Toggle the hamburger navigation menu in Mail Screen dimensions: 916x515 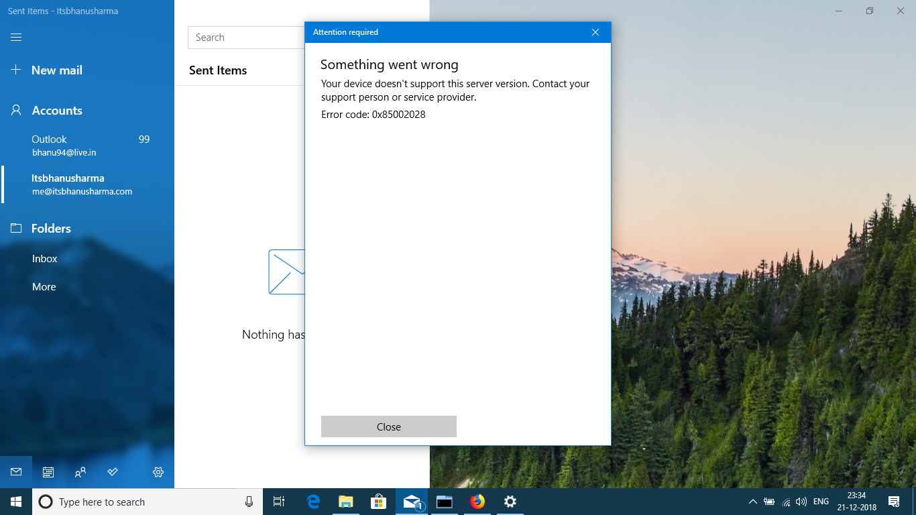point(16,38)
